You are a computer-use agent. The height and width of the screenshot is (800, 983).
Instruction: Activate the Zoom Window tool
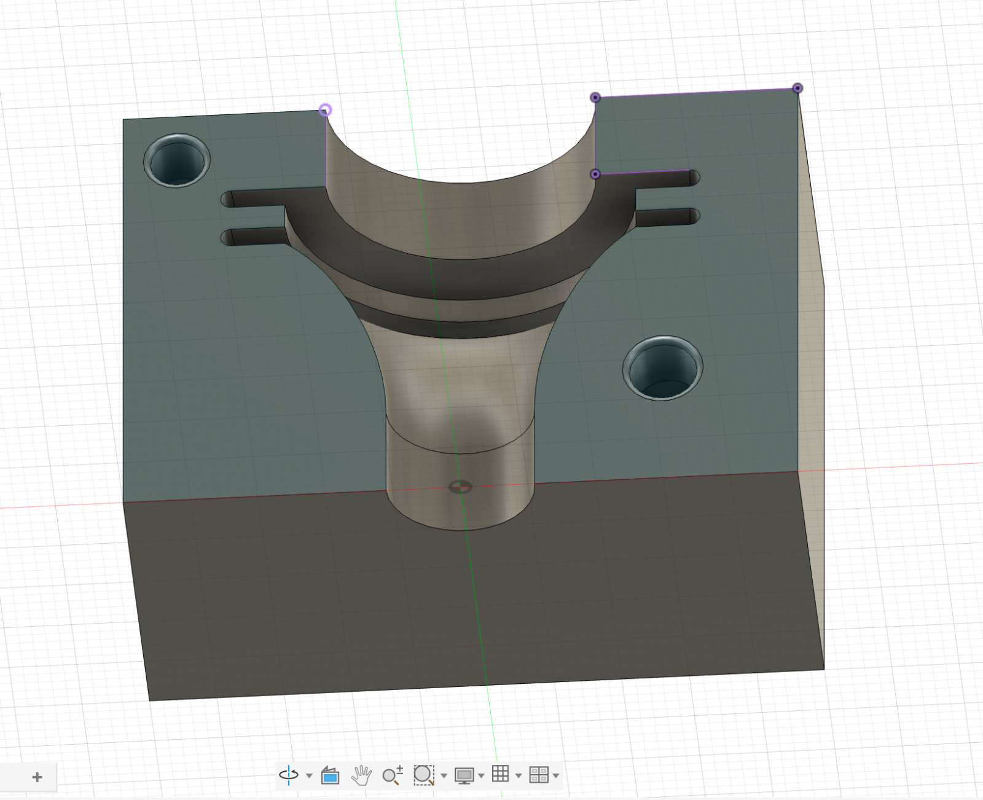click(x=424, y=775)
